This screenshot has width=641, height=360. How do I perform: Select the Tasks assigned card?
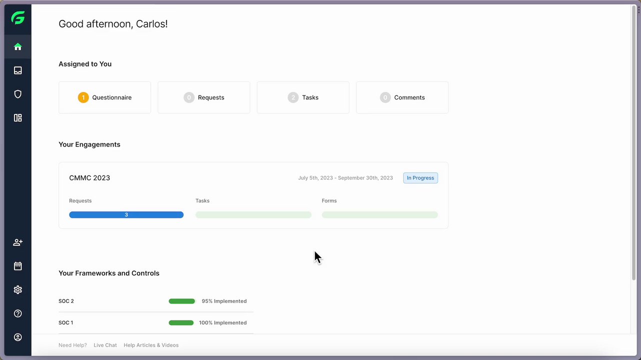point(303,97)
